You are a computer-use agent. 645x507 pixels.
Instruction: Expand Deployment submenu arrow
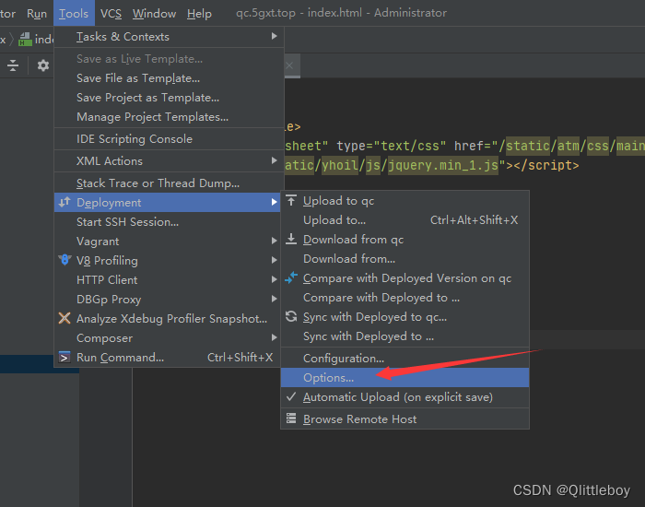(x=274, y=202)
